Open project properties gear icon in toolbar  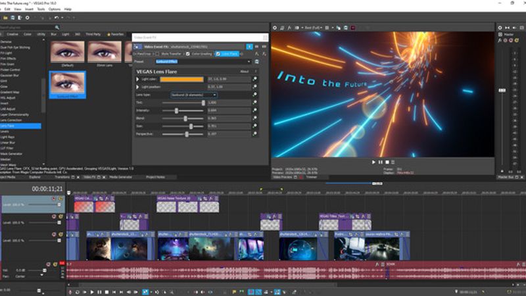pos(28,18)
